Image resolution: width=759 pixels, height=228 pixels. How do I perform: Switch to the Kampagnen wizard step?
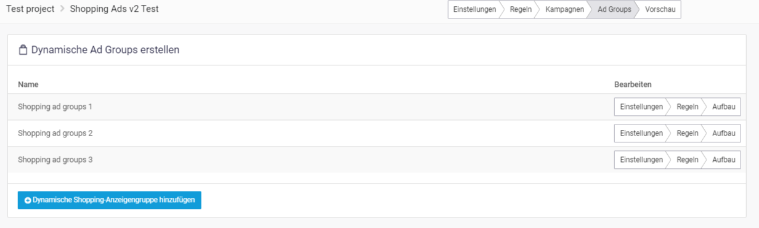pos(564,9)
